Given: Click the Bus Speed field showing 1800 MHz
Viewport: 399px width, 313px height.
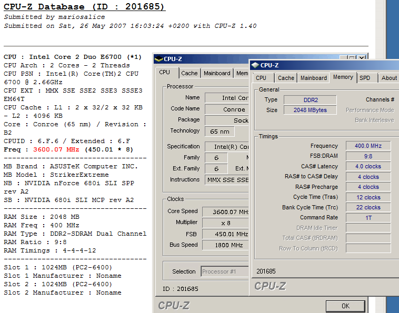Looking at the screenshot, I should tap(225, 245).
